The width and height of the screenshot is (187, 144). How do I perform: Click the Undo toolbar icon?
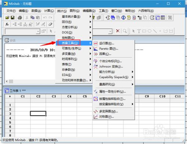click(45, 18)
